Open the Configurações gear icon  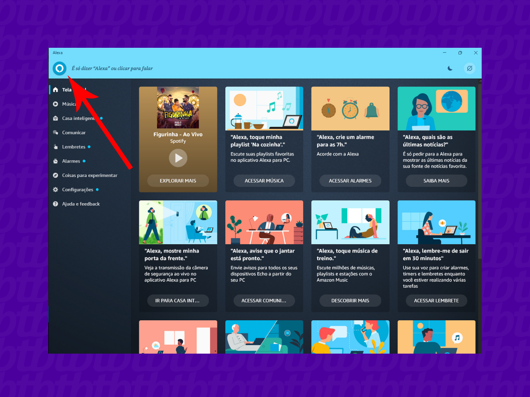(56, 190)
